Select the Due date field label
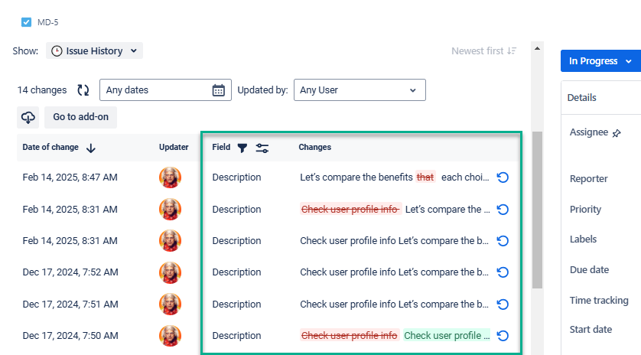 (x=590, y=270)
